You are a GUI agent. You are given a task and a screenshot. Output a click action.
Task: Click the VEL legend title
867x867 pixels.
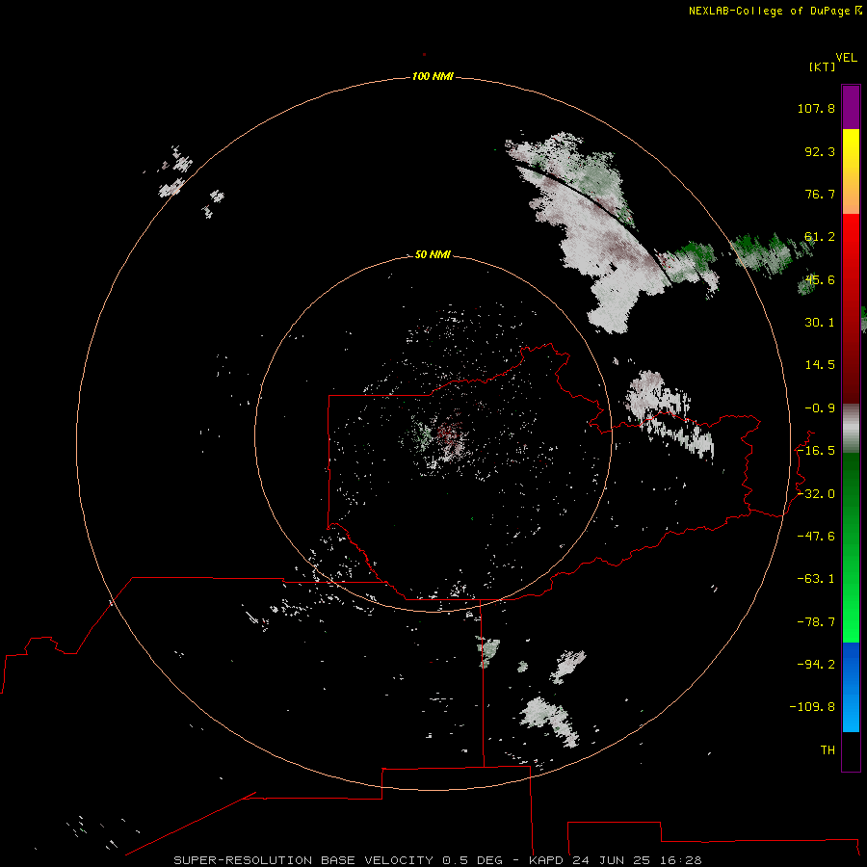click(846, 58)
